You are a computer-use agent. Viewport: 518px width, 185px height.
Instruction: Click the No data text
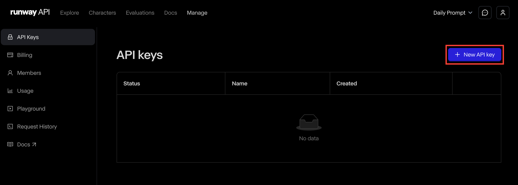pos(309,138)
